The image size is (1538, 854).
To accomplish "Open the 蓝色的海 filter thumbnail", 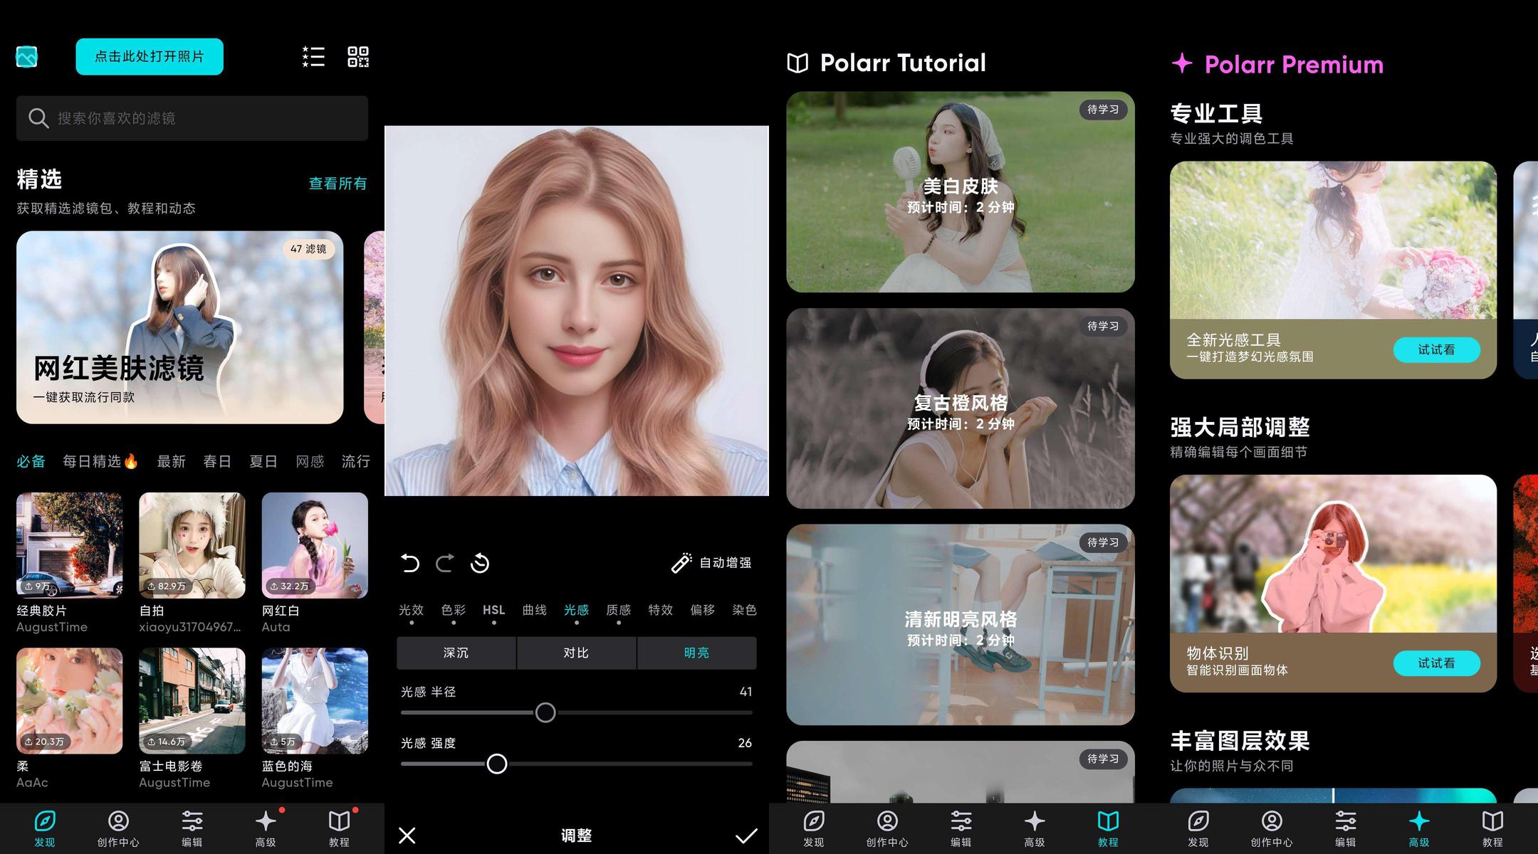I will pos(315,701).
